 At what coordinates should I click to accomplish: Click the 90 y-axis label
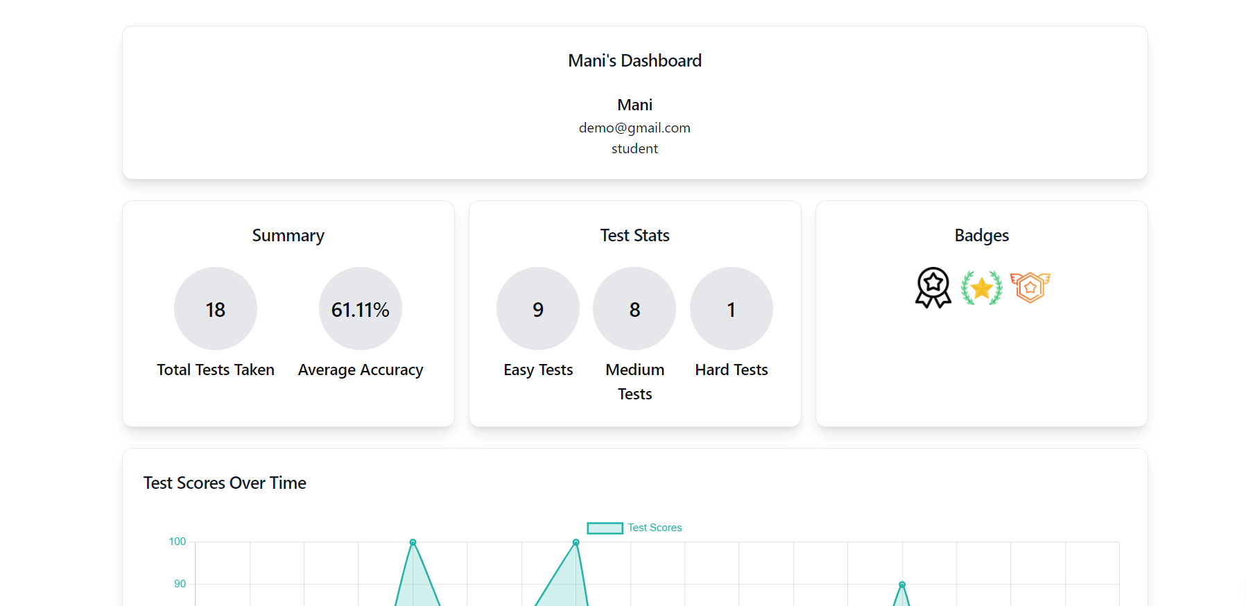coord(180,584)
